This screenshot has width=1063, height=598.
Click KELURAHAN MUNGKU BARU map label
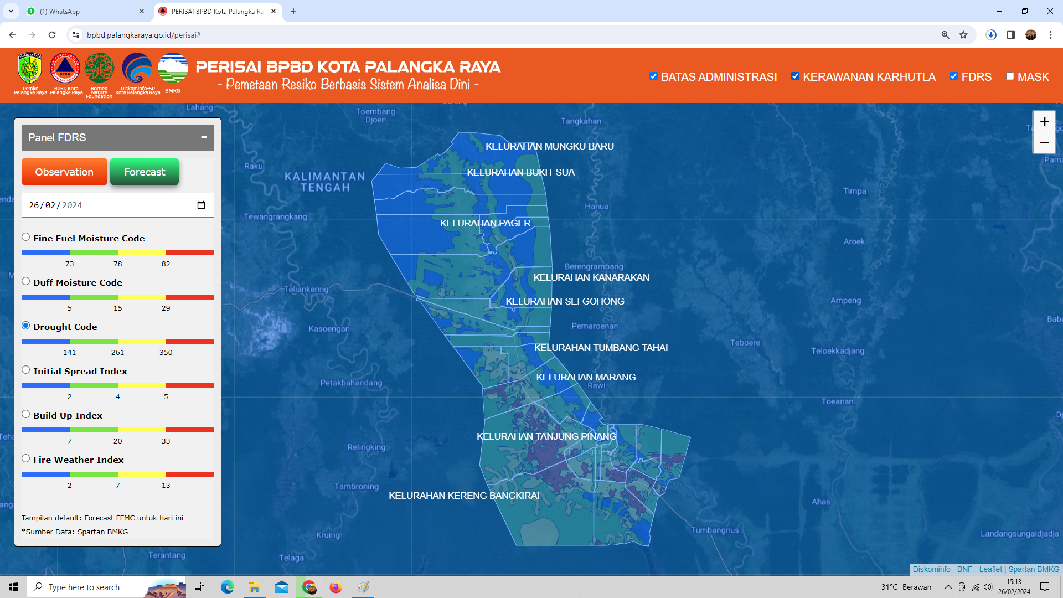coord(550,146)
